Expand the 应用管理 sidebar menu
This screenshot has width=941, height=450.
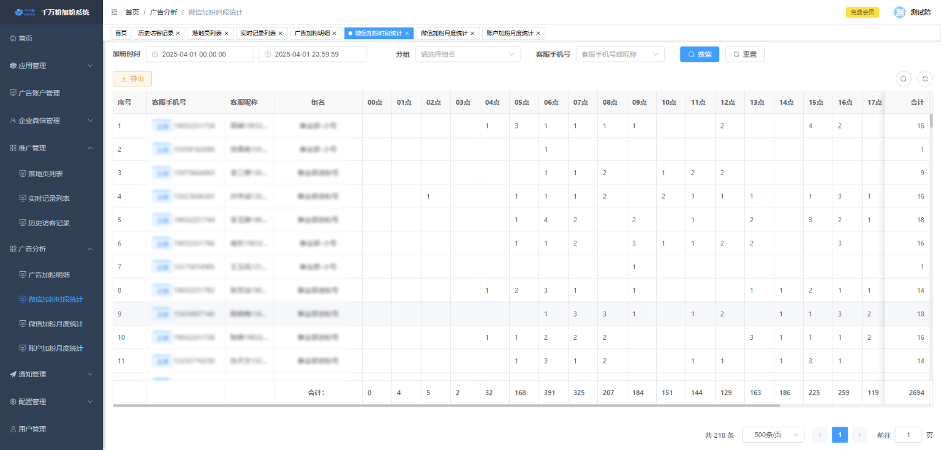coord(51,66)
